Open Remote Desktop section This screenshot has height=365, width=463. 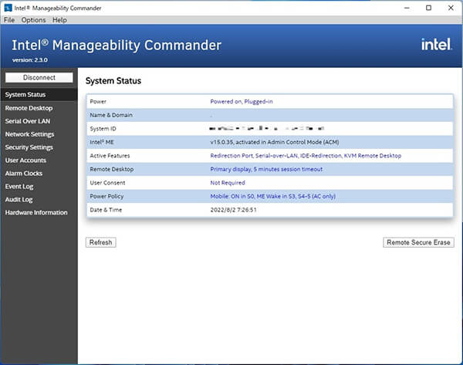(x=29, y=108)
